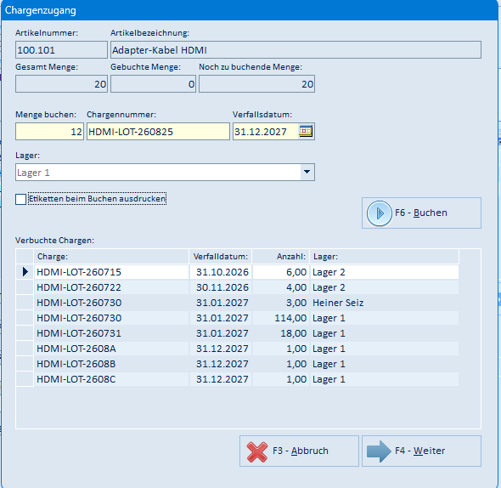Click the Verfalldatum column header
This screenshot has width=501, height=488.
point(221,257)
